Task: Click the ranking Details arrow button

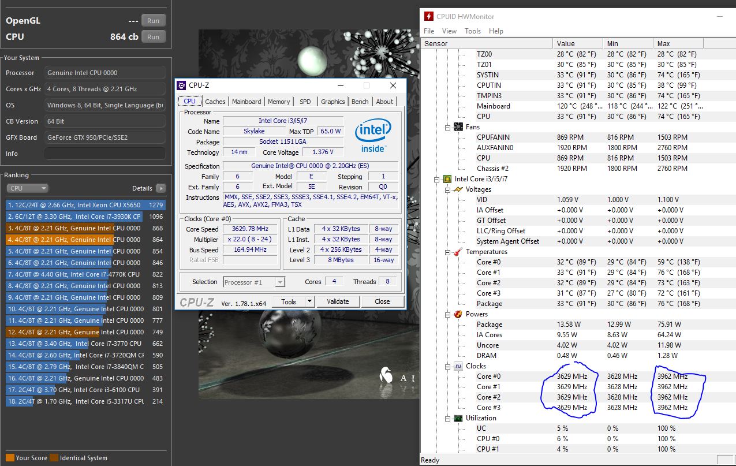Action: tap(160, 188)
